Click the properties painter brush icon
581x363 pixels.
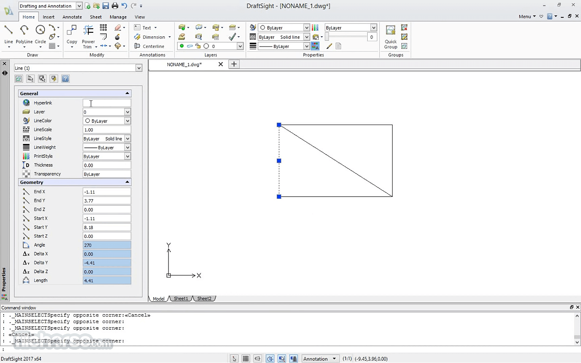point(330,46)
